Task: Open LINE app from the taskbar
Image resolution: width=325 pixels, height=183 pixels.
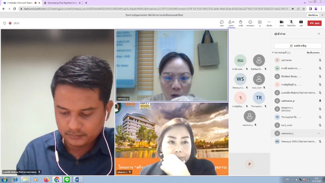Action: [67, 180]
